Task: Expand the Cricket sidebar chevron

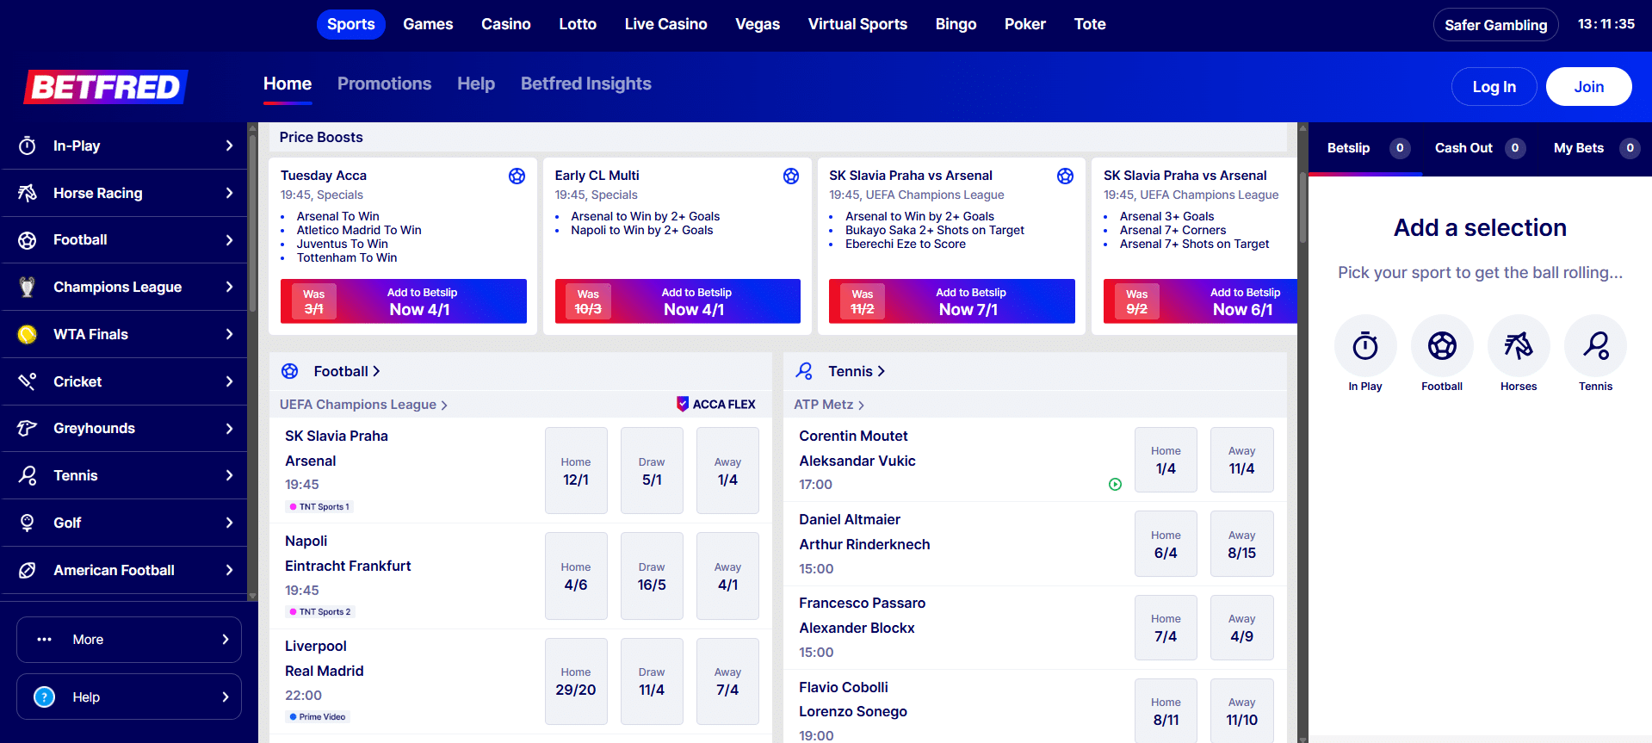Action: 229,381
